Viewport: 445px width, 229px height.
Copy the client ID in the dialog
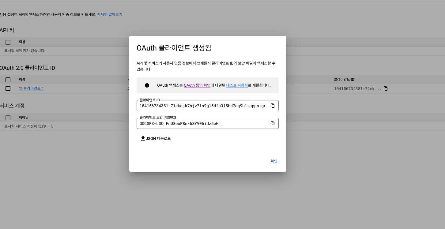tap(272, 106)
